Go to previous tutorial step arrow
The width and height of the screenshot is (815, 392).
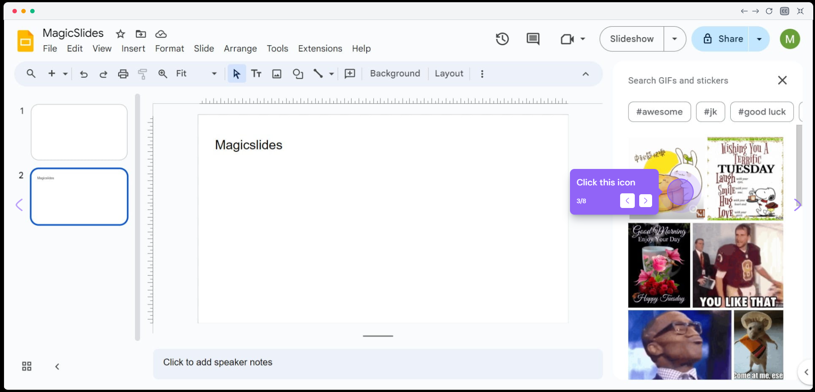pyautogui.click(x=627, y=201)
